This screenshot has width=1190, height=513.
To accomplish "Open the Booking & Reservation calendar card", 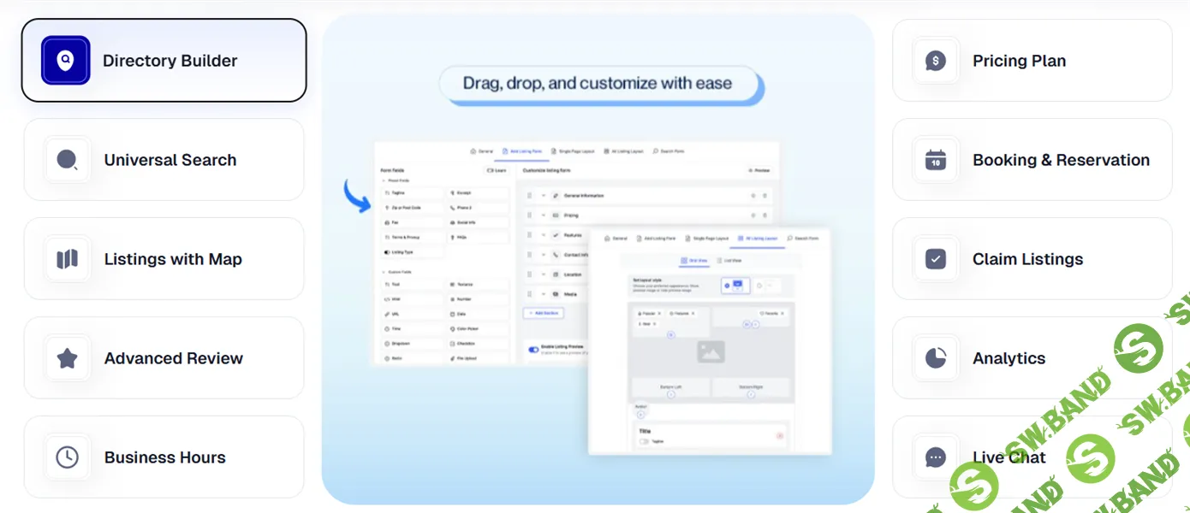I will click(x=1032, y=160).
